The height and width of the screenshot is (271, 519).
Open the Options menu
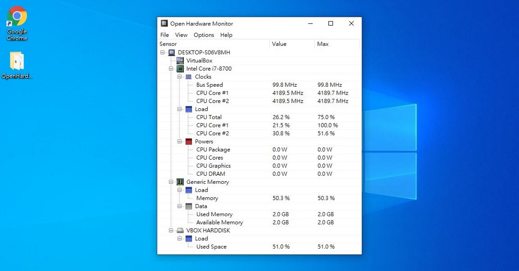(203, 35)
